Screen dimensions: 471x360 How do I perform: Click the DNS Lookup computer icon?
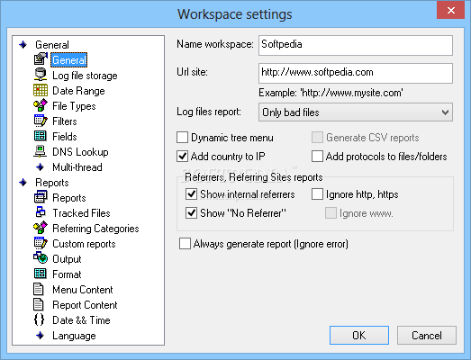point(40,151)
